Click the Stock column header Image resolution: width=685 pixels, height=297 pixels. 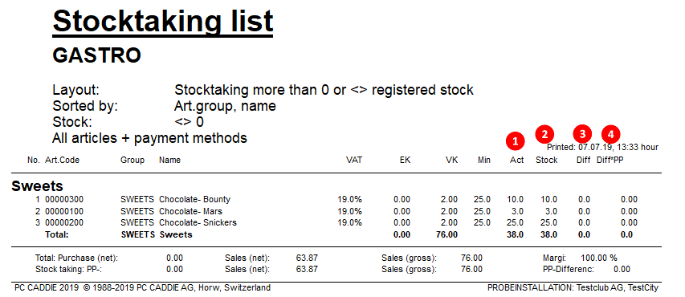coord(547,161)
